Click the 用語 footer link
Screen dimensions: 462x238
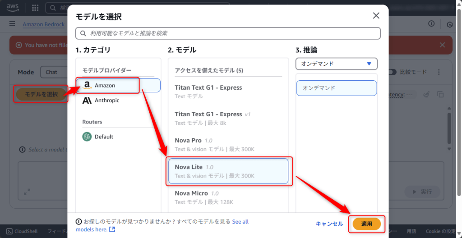[411, 231]
